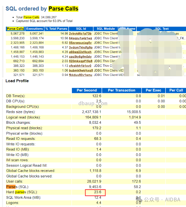Click global cache received value 1,118.8
This screenshot has height=207, width=186.
pos(95,171)
